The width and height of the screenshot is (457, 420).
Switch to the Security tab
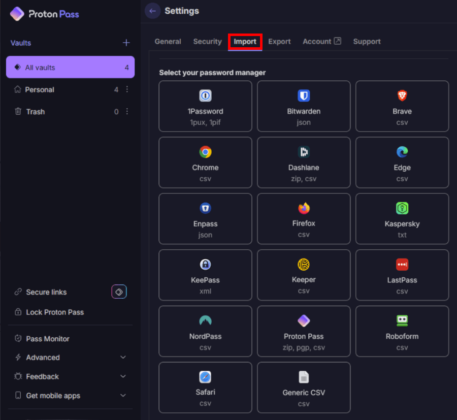click(207, 42)
